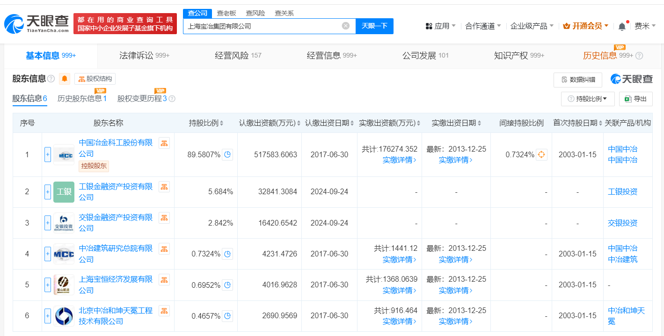Screen dimensions: 664x336
Task: Open the 法律诉讼 tab
Action: [144, 56]
